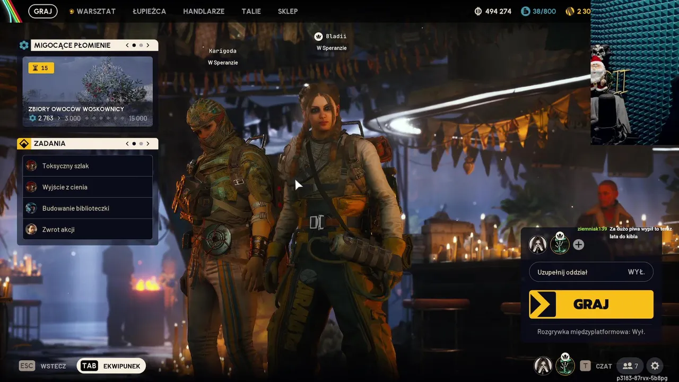Click crowned party avatar in bottom bar

565,364
